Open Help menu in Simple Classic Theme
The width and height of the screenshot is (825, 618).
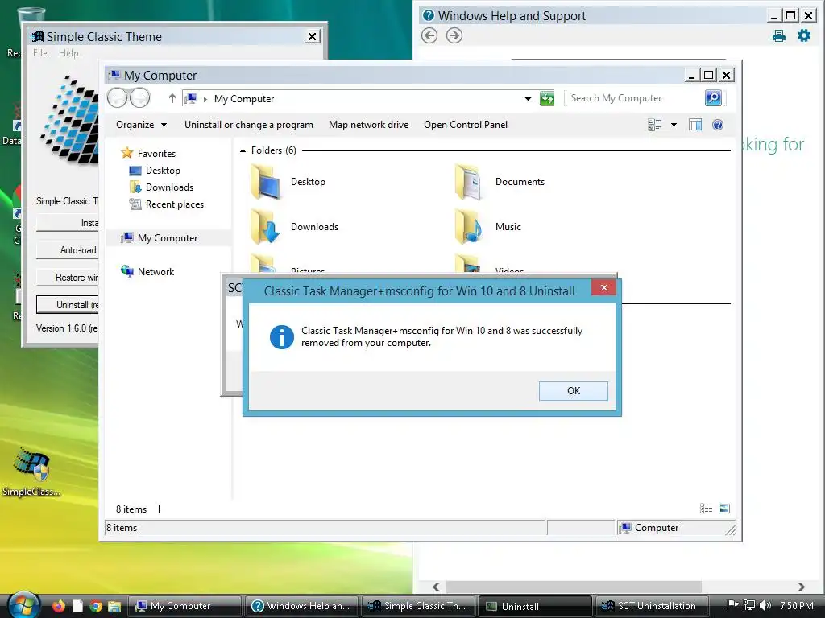(x=68, y=53)
